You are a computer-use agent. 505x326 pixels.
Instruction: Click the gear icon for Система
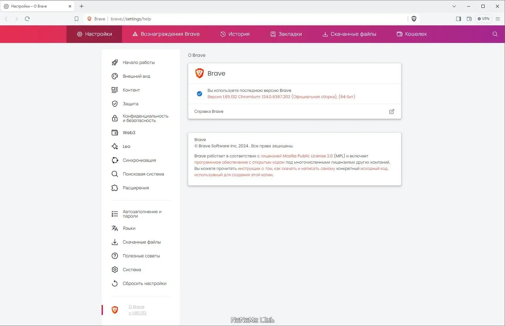tap(115, 270)
